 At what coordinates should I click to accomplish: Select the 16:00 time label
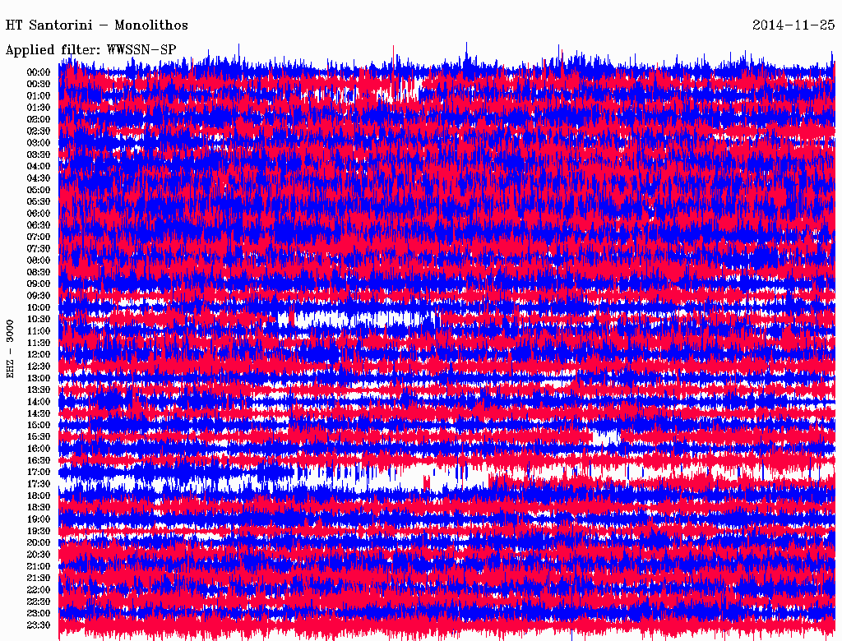coord(39,449)
